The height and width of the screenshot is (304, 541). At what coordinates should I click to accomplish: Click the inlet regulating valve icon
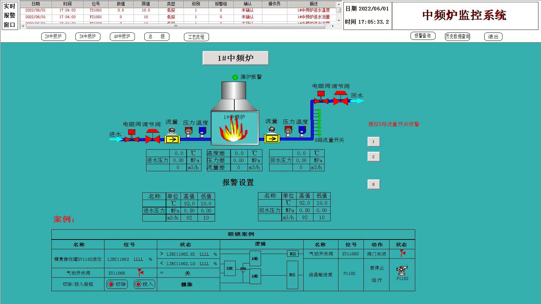152,136
